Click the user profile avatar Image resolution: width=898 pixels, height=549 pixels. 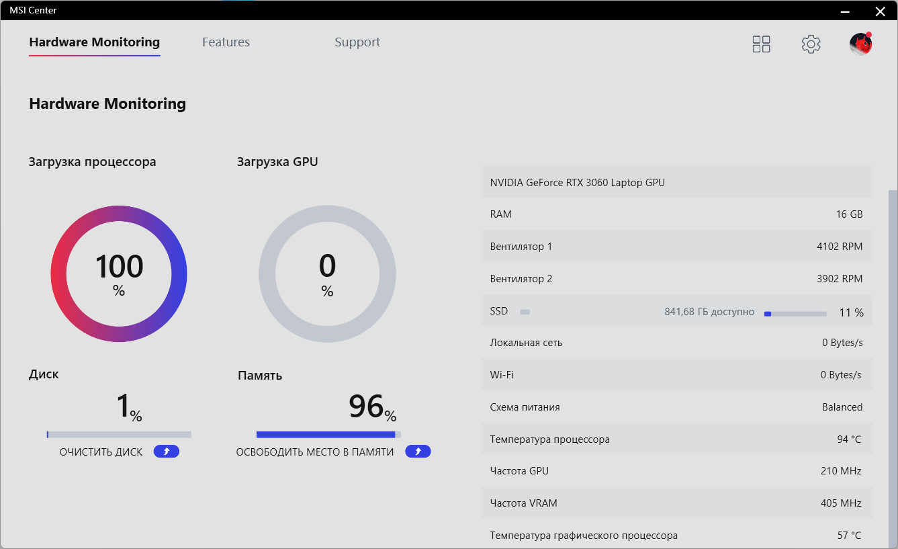coord(860,44)
